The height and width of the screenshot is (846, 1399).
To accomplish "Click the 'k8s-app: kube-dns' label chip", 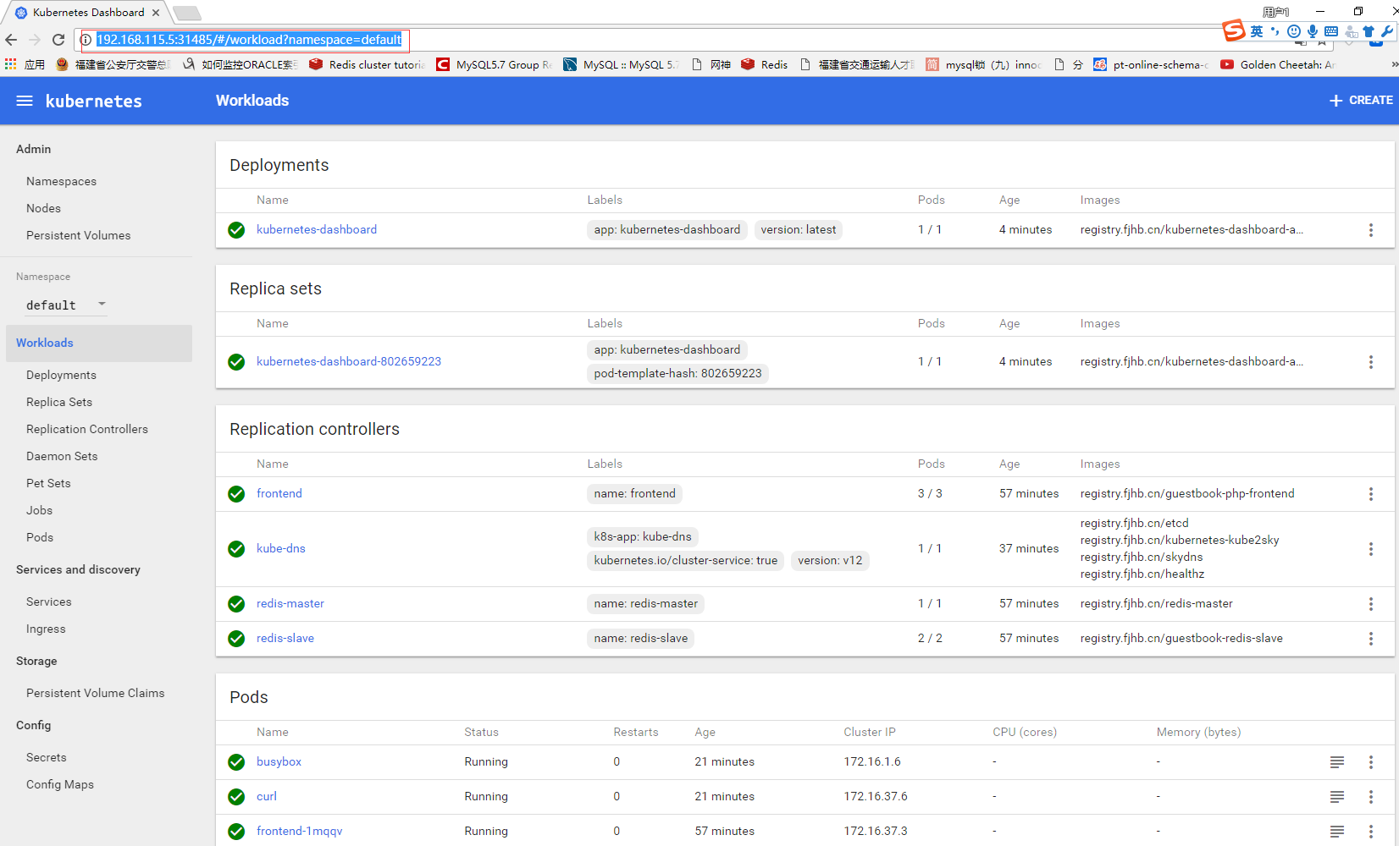I will 643,537.
